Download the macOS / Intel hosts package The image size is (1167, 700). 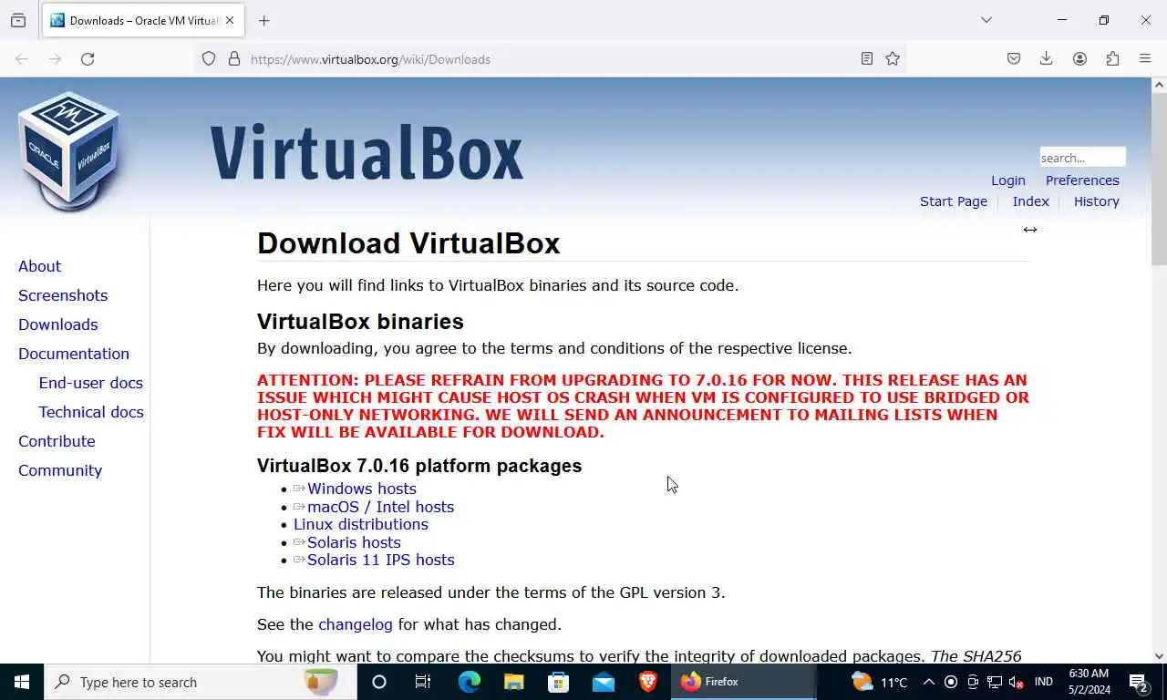point(380,507)
